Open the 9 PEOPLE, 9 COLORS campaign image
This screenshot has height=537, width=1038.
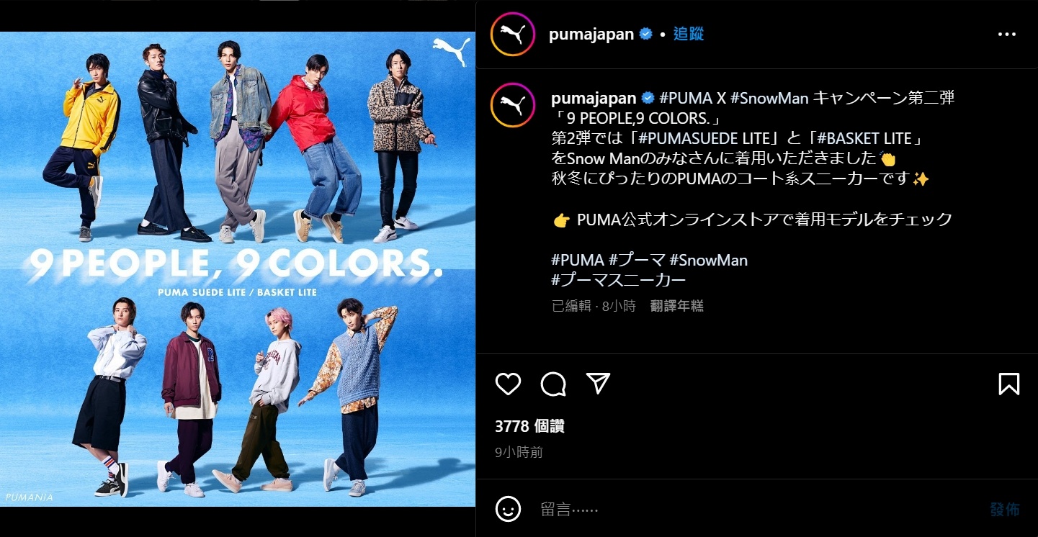238,268
